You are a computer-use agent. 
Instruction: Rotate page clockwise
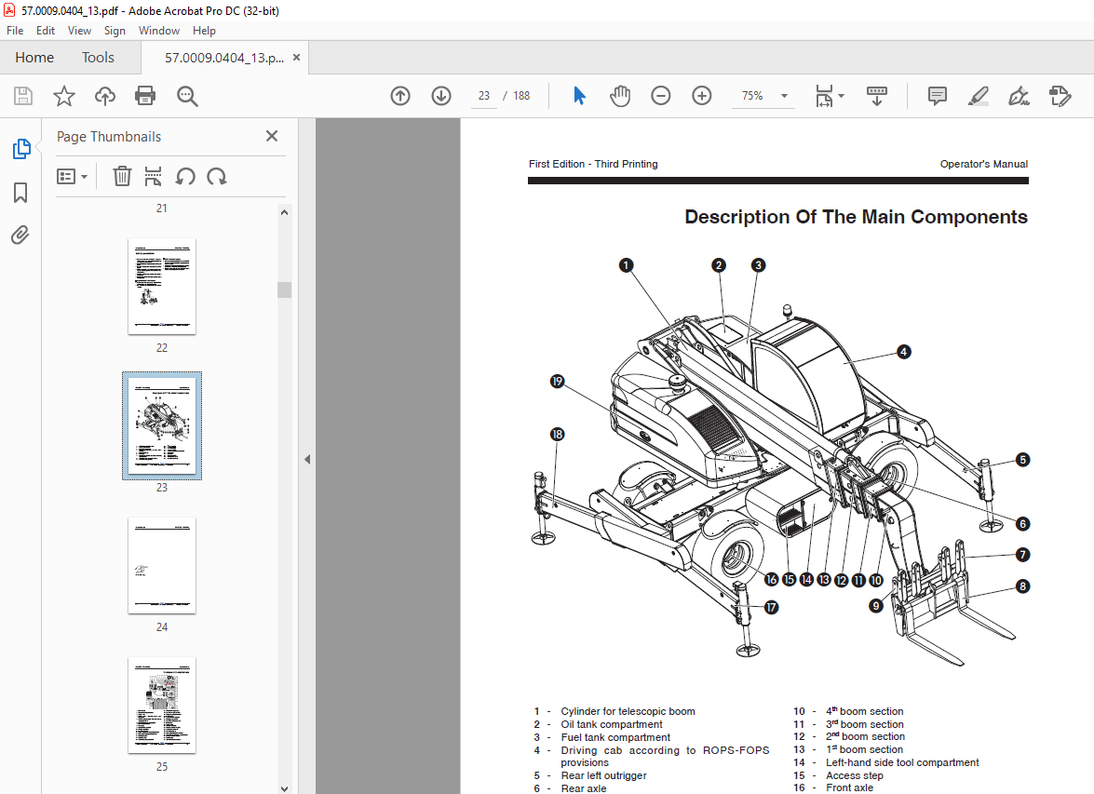[217, 177]
